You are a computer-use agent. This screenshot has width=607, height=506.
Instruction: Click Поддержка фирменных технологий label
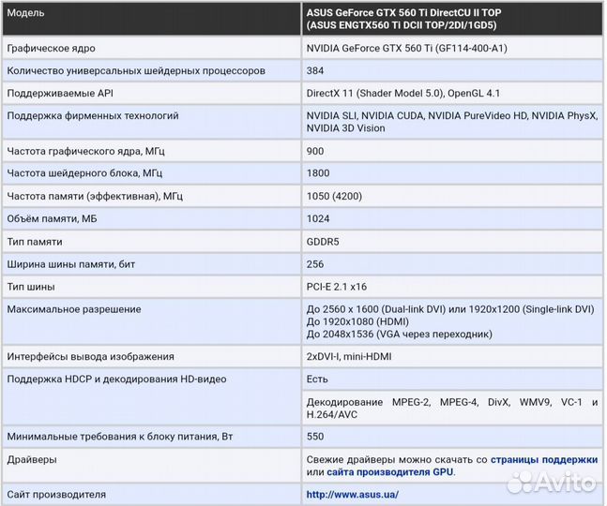pos(93,115)
